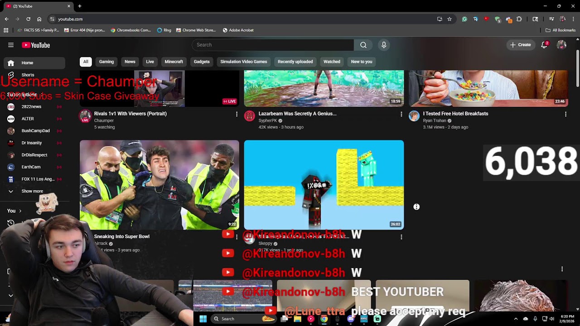The image size is (580, 326).
Task: Open Chrome three-dot menu
Action: [573, 19]
